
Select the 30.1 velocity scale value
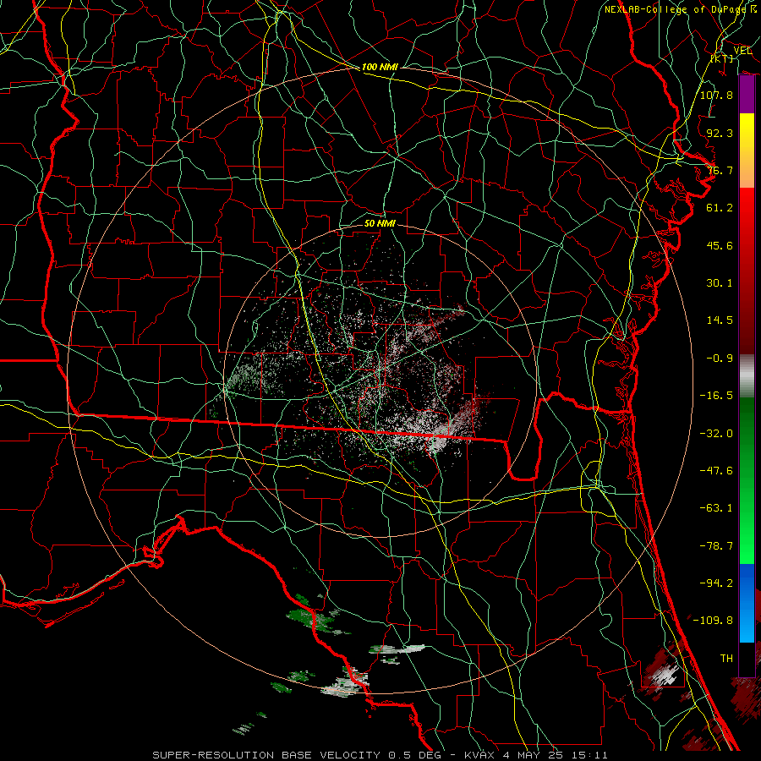coord(720,283)
